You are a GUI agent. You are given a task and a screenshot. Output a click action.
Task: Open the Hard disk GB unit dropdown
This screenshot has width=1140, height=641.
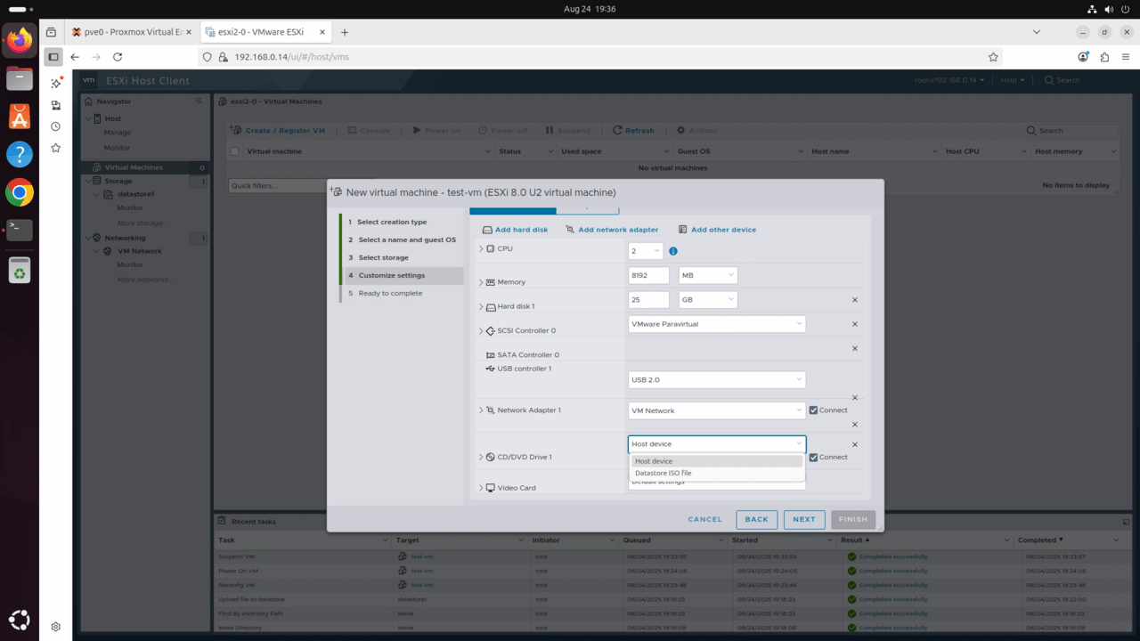coord(708,300)
